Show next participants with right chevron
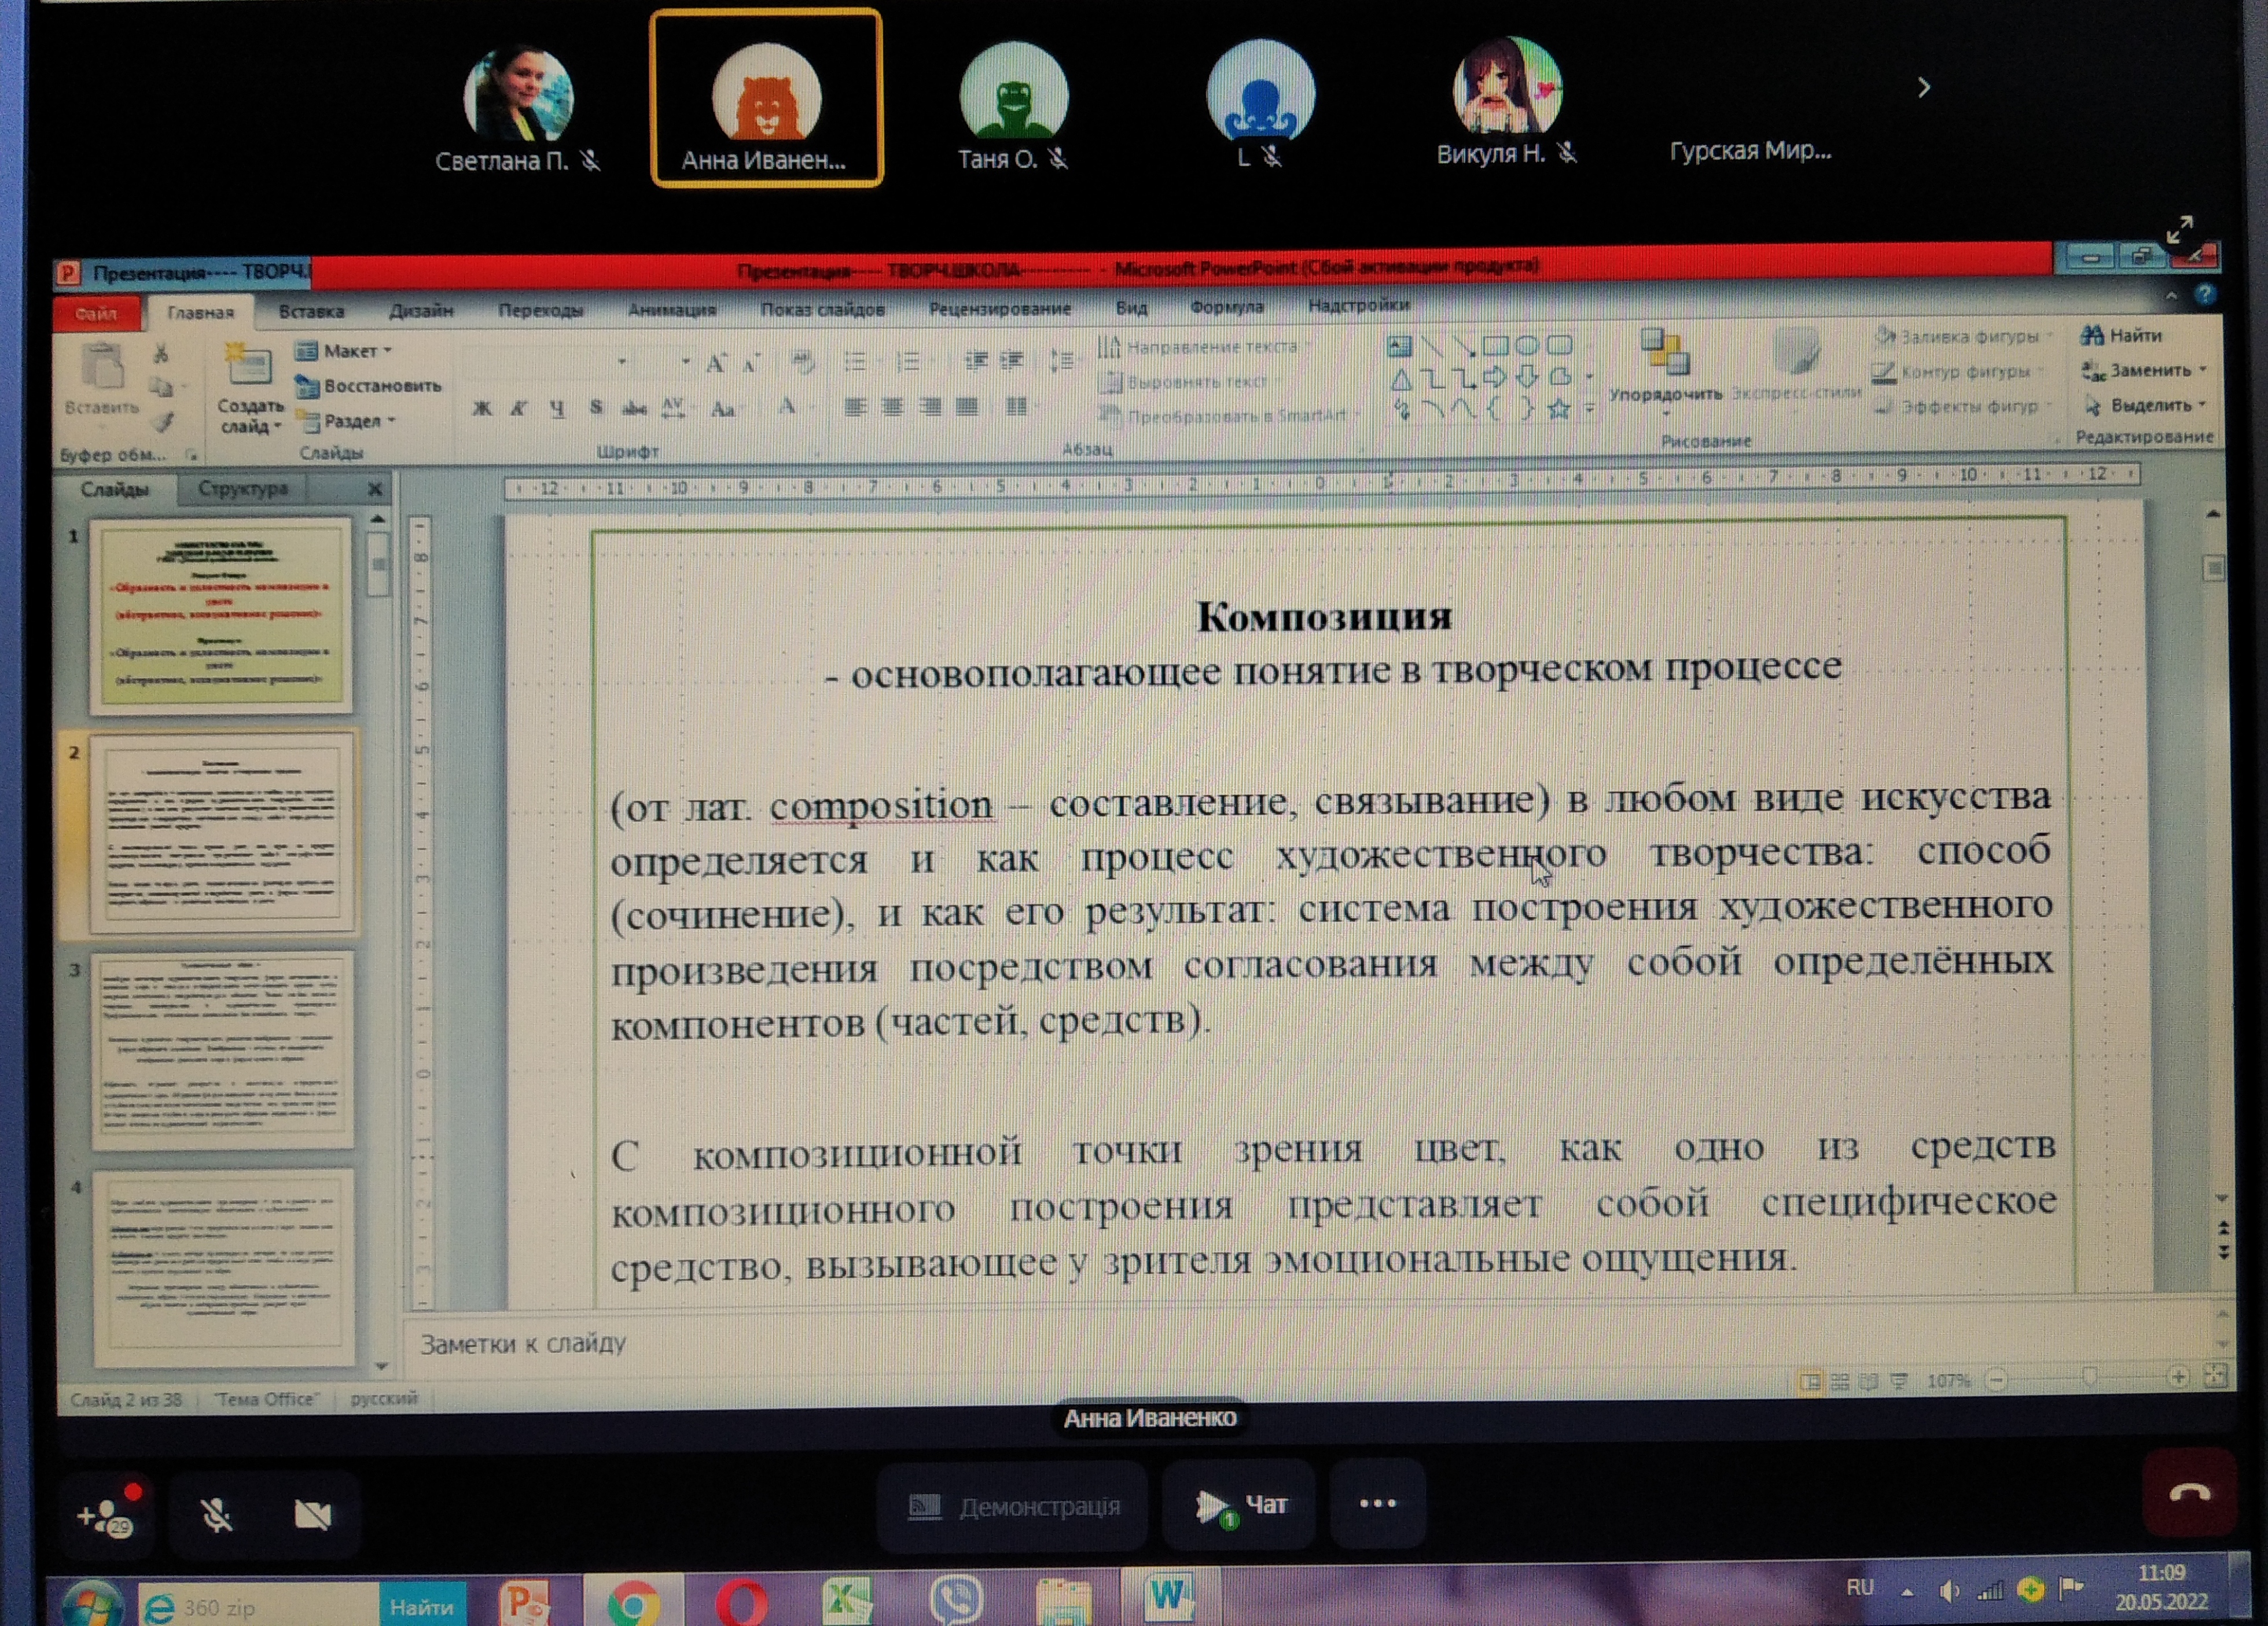The image size is (2268, 1626). coord(1924,88)
